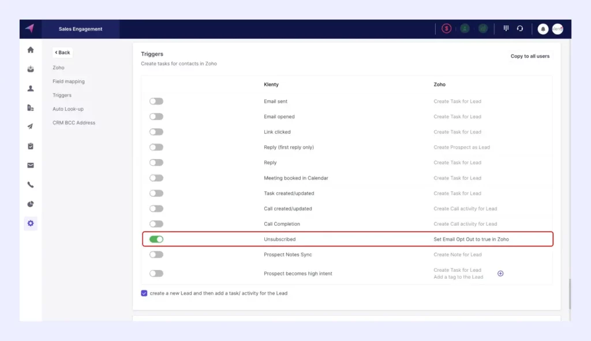
Task: Toggle Prospect becomes high intent trigger
Action: (x=156, y=274)
